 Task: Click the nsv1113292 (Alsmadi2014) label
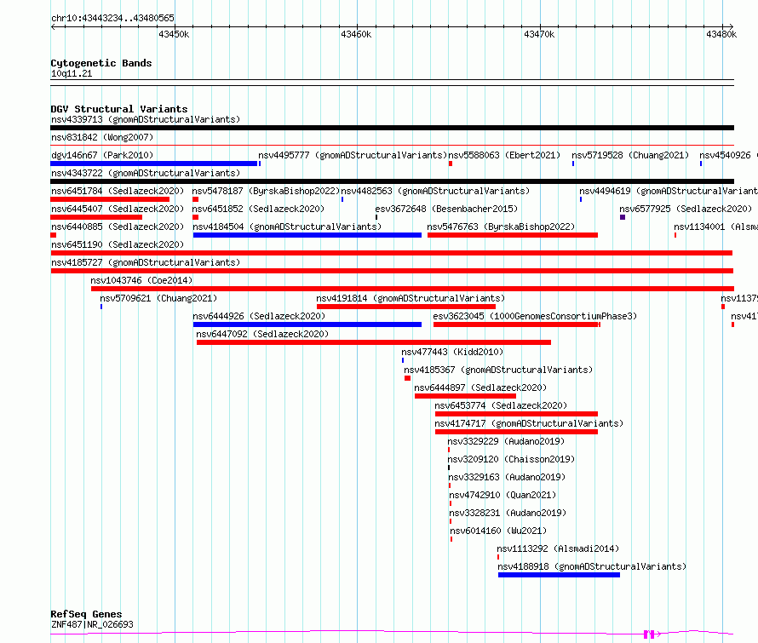(x=558, y=548)
